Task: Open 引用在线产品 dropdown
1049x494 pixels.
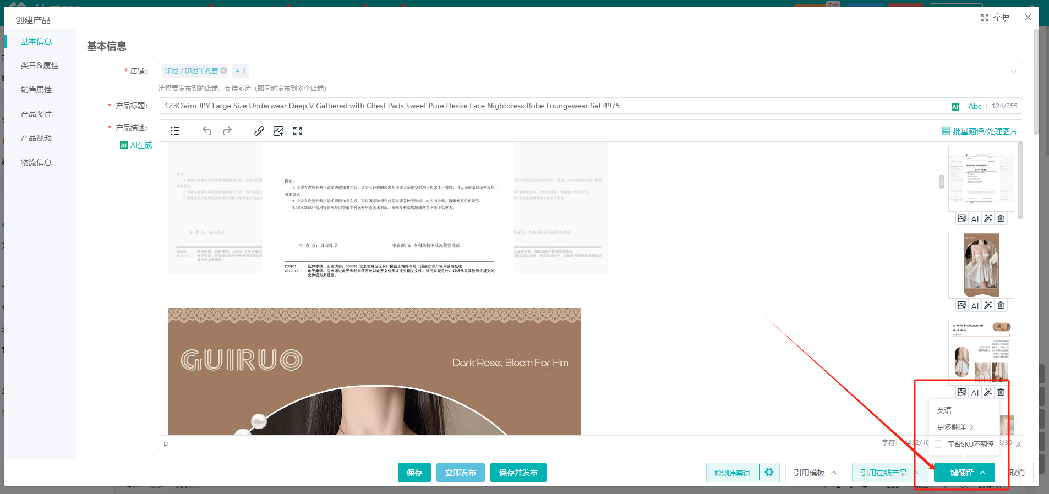Action: [x=890, y=473]
